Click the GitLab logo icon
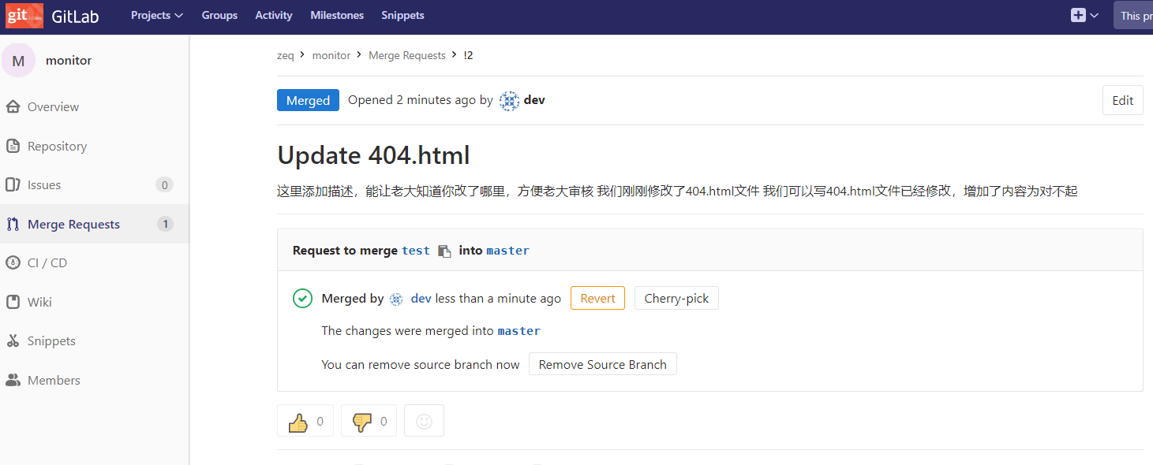This screenshot has width=1153, height=465. pyautogui.click(x=24, y=15)
